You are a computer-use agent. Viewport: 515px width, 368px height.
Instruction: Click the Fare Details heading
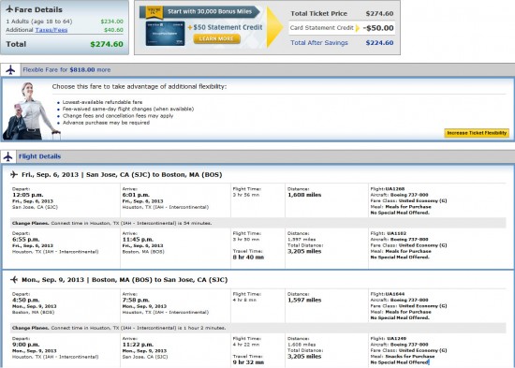(x=38, y=9)
